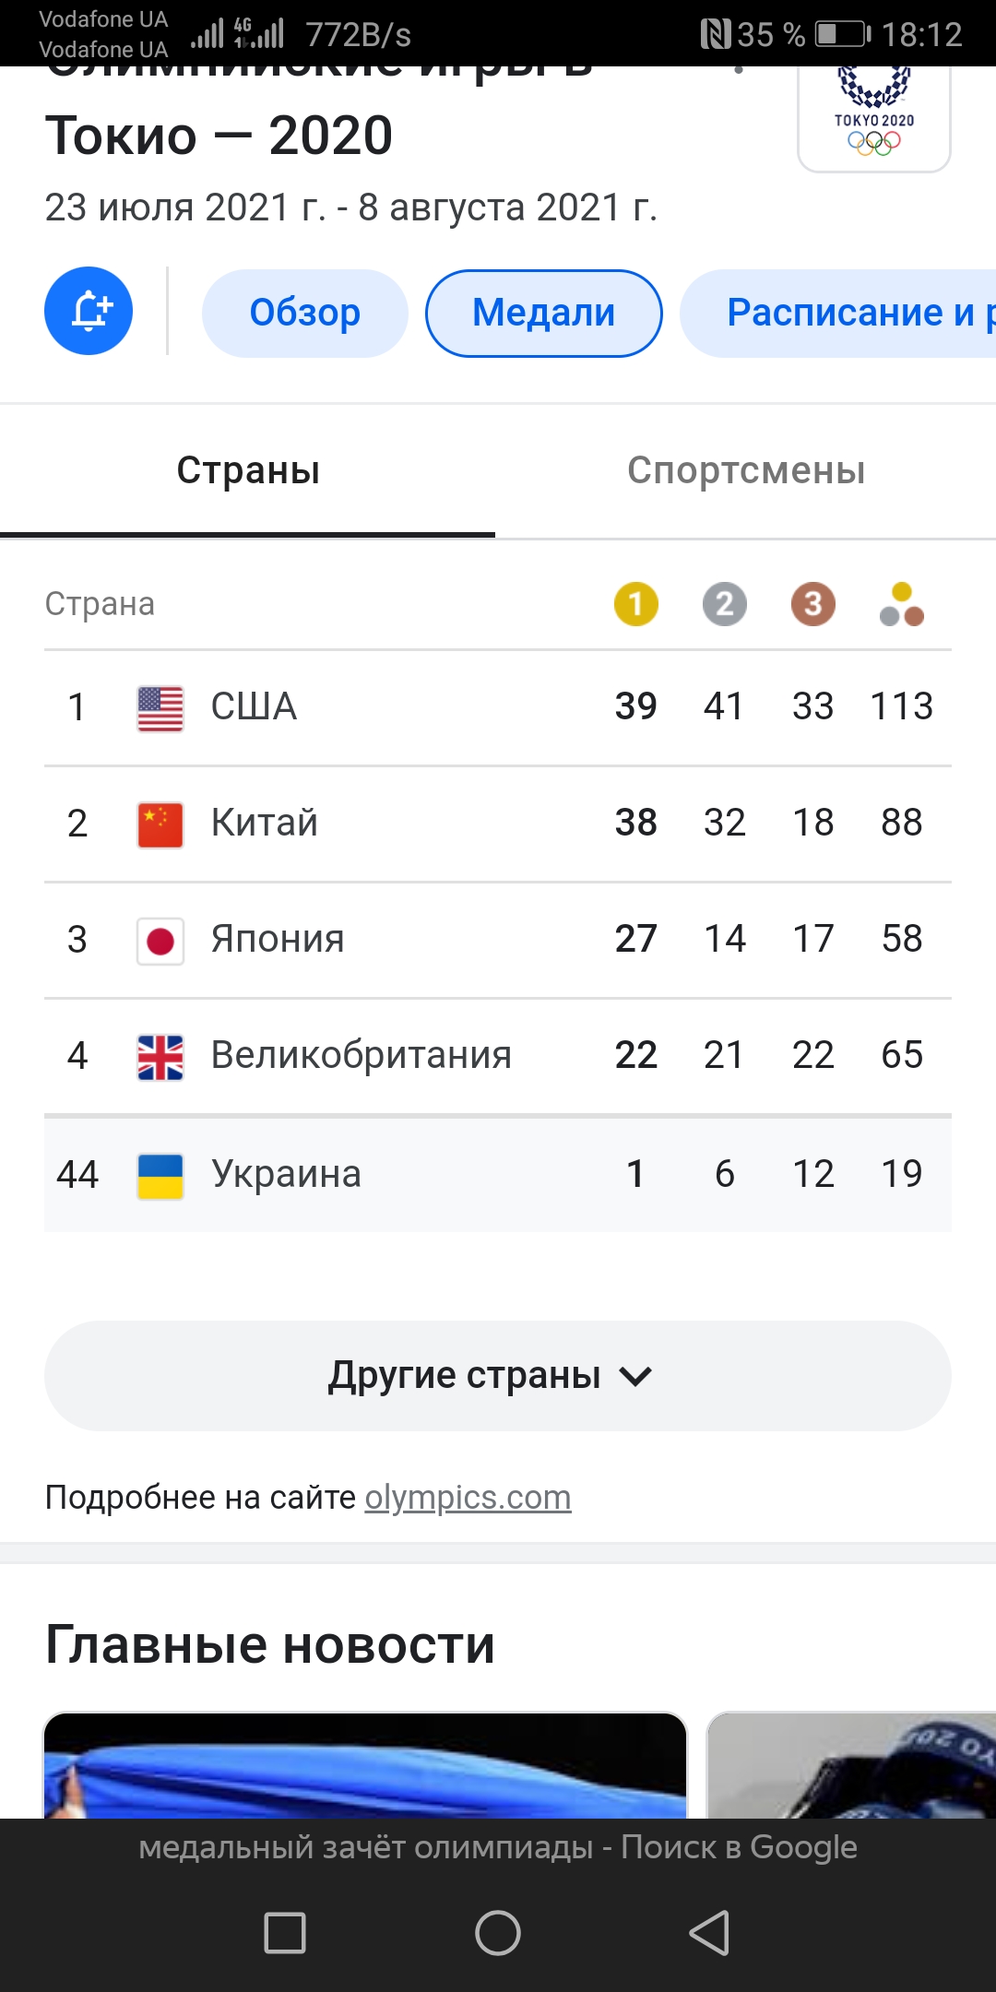Open the Великобритания row

pyautogui.click(x=362, y=1056)
